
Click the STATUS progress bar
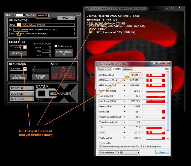pyautogui.click(x=20, y=15)
